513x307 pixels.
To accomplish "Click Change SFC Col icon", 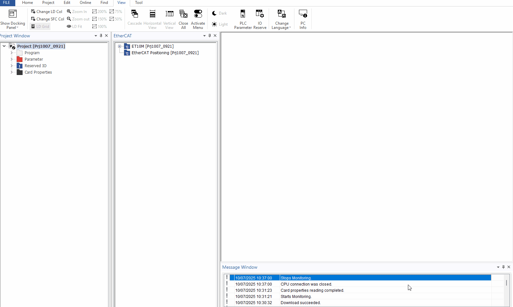I will click(33, 19).
